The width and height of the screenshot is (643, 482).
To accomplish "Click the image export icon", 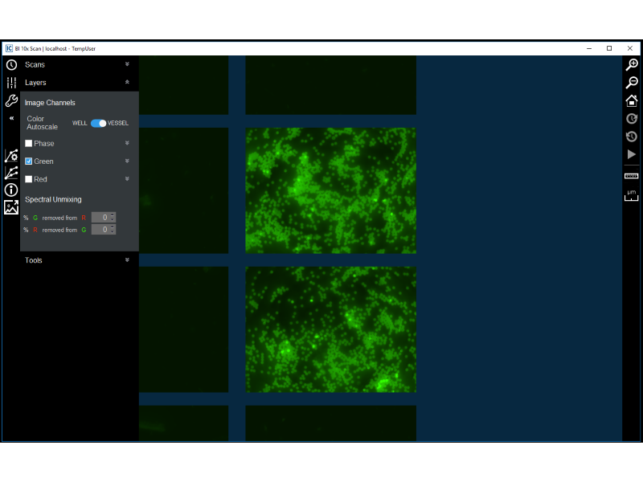I will 11,207.
